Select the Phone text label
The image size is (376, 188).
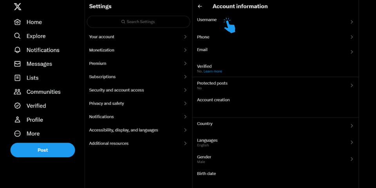click(203, 37)
